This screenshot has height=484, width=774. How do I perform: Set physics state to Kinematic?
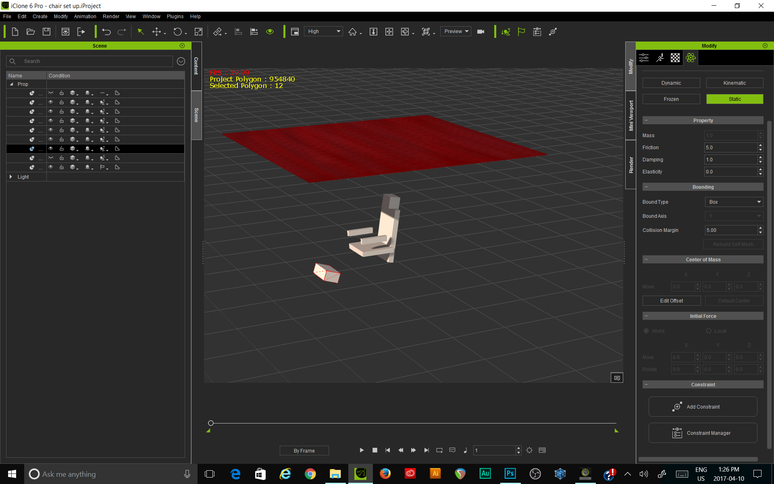tap(734, 83)
